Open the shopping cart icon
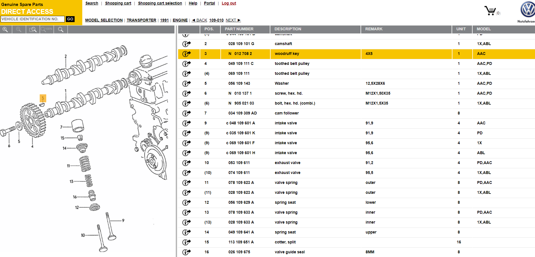535x257 pixels. pyautogui.click(x=490, y=11)
